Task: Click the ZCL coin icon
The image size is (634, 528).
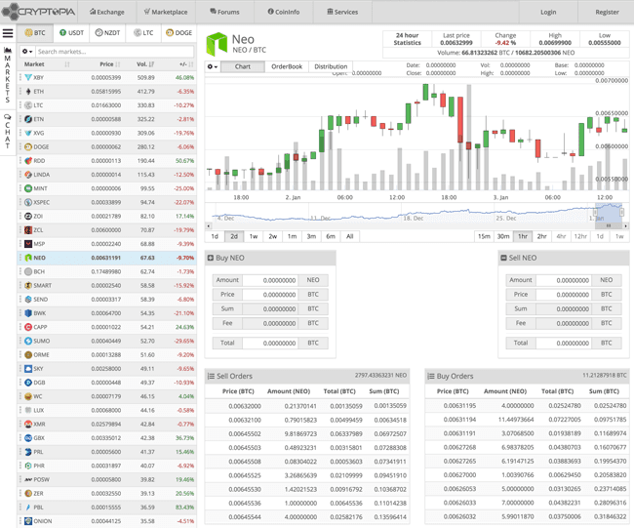Action: point(28,229)
